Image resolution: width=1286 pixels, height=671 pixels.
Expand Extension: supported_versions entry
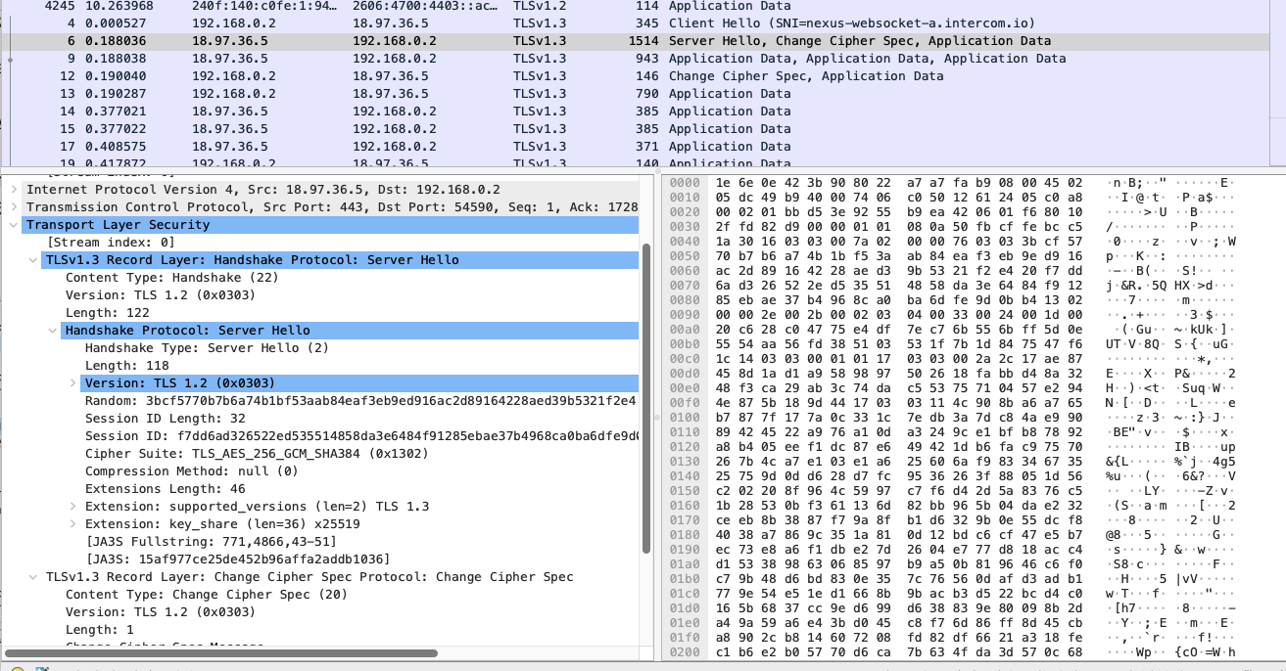(x=71, y=507)
